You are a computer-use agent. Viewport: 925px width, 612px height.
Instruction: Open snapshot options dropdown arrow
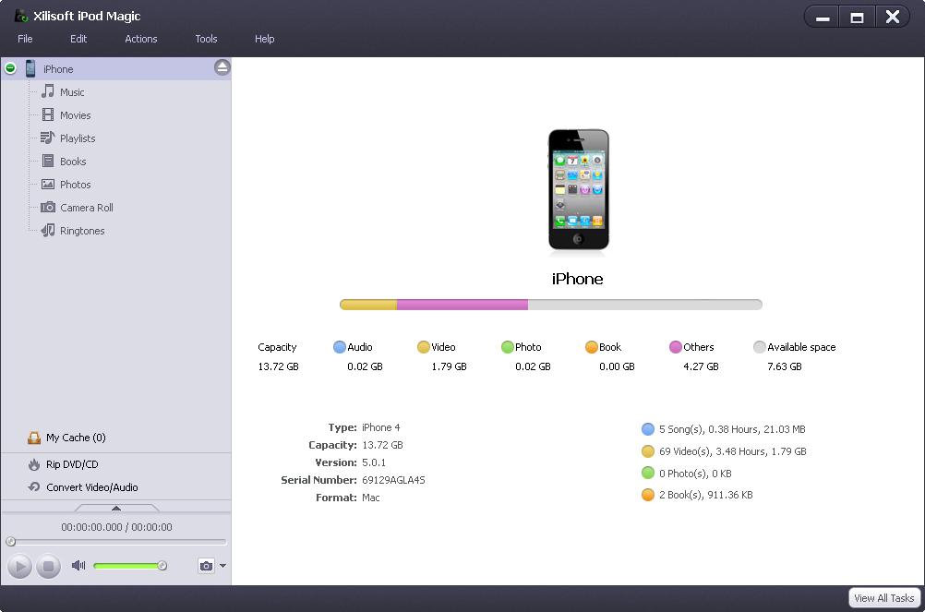pos(222,566)
